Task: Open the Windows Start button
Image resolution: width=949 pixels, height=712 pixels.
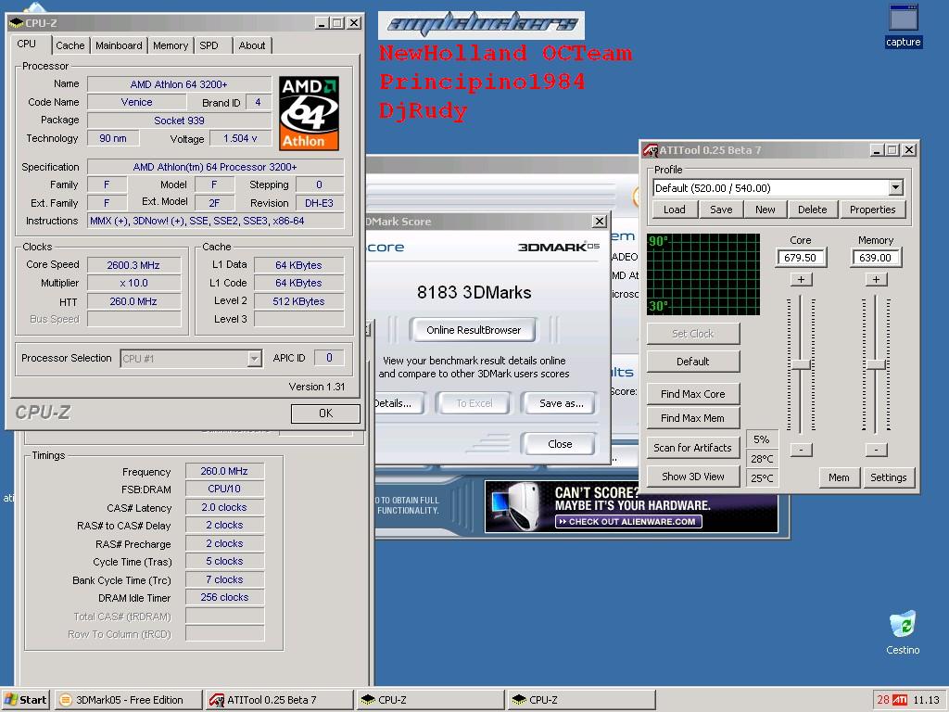Action: pos(25,700)
